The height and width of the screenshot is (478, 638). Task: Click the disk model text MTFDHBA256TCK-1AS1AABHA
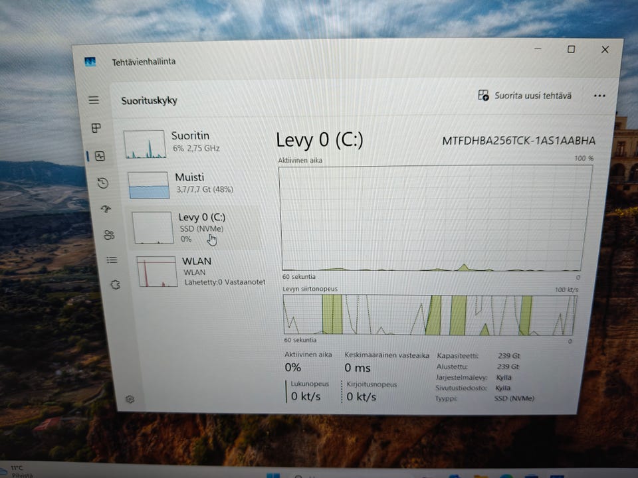pyautogui.click(x=518, y=141)
